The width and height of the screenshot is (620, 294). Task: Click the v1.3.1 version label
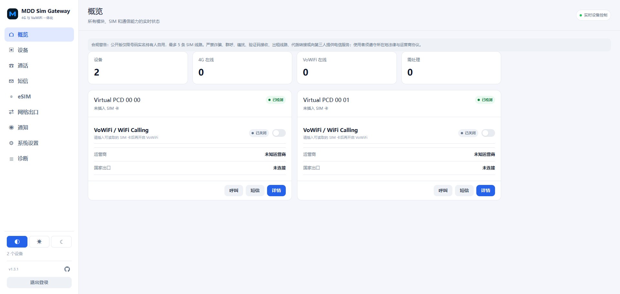[14, 269]
